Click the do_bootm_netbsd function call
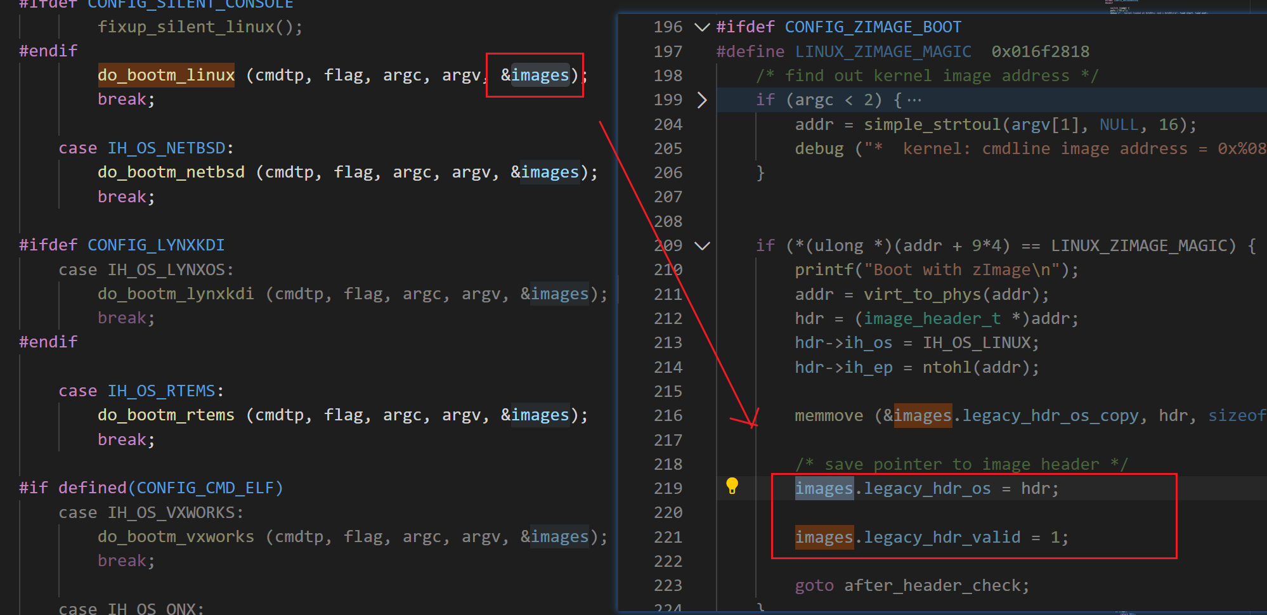This screenshot has height=615, width=1267. pos(171,172)
